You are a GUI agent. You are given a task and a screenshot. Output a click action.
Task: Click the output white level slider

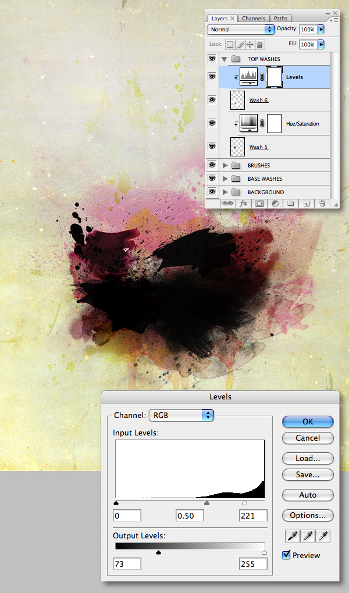(264, 552)
